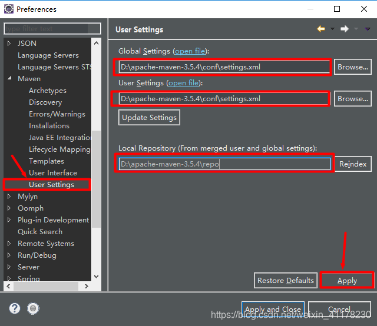Open Errors/Warnings preference page
Screen dimensions: 377x326
(x=57, y=114)
